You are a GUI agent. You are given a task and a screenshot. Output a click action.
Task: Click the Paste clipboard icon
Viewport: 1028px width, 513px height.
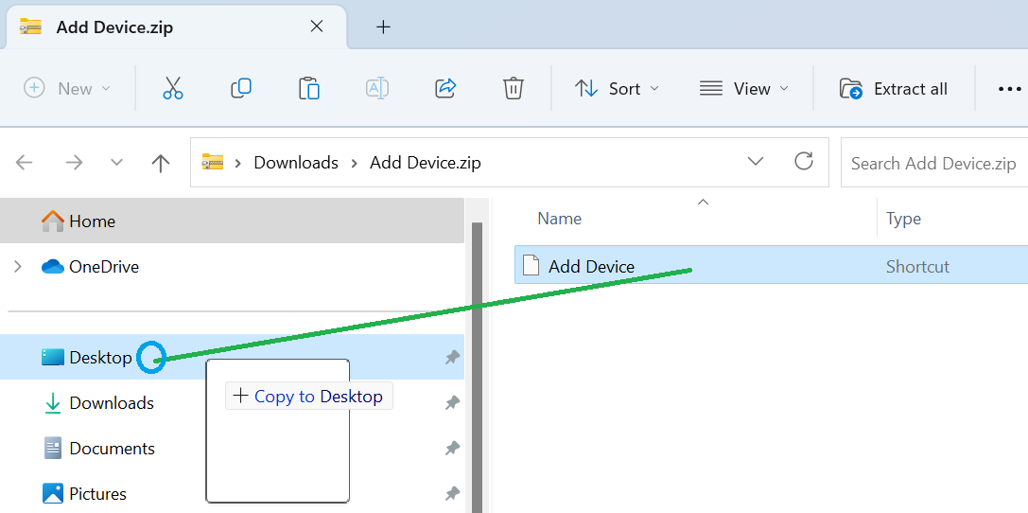click(x=309, y=88)
